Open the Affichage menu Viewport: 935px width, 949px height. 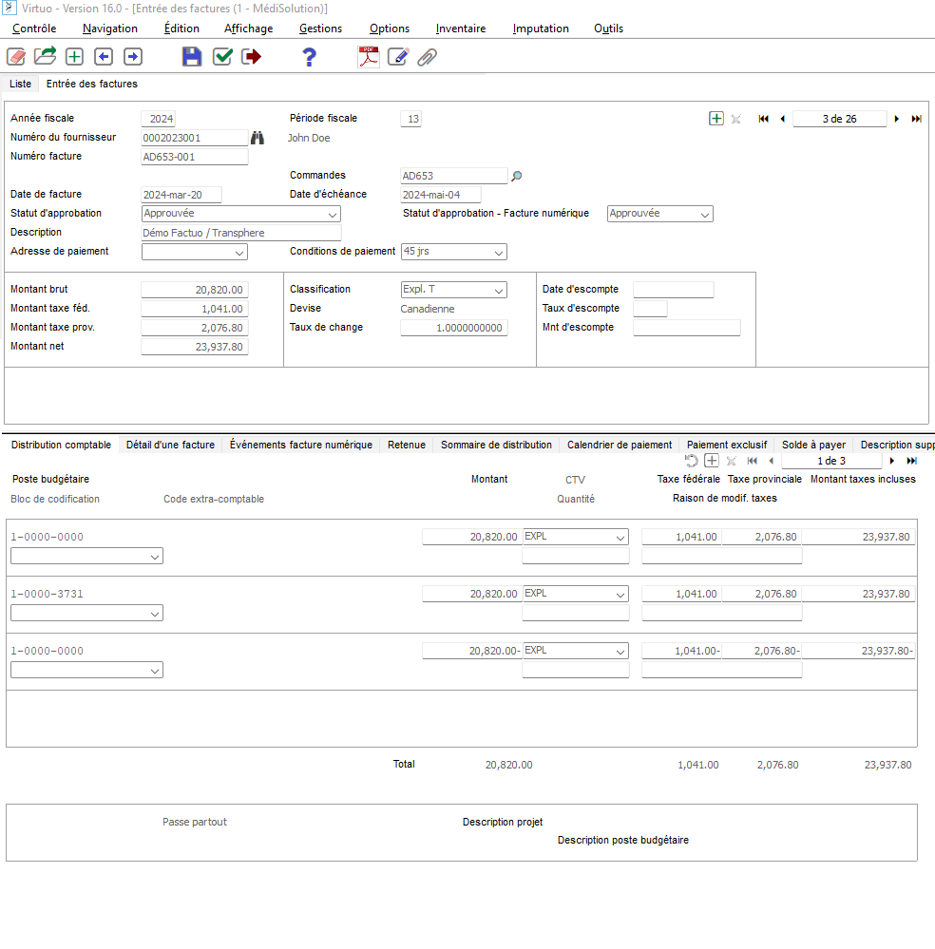tap(249, 28)
